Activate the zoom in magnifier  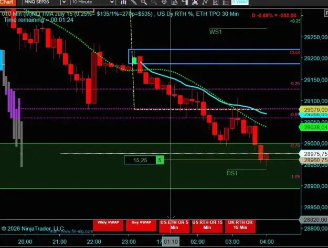pyautogui.click(x=144, y=2)
